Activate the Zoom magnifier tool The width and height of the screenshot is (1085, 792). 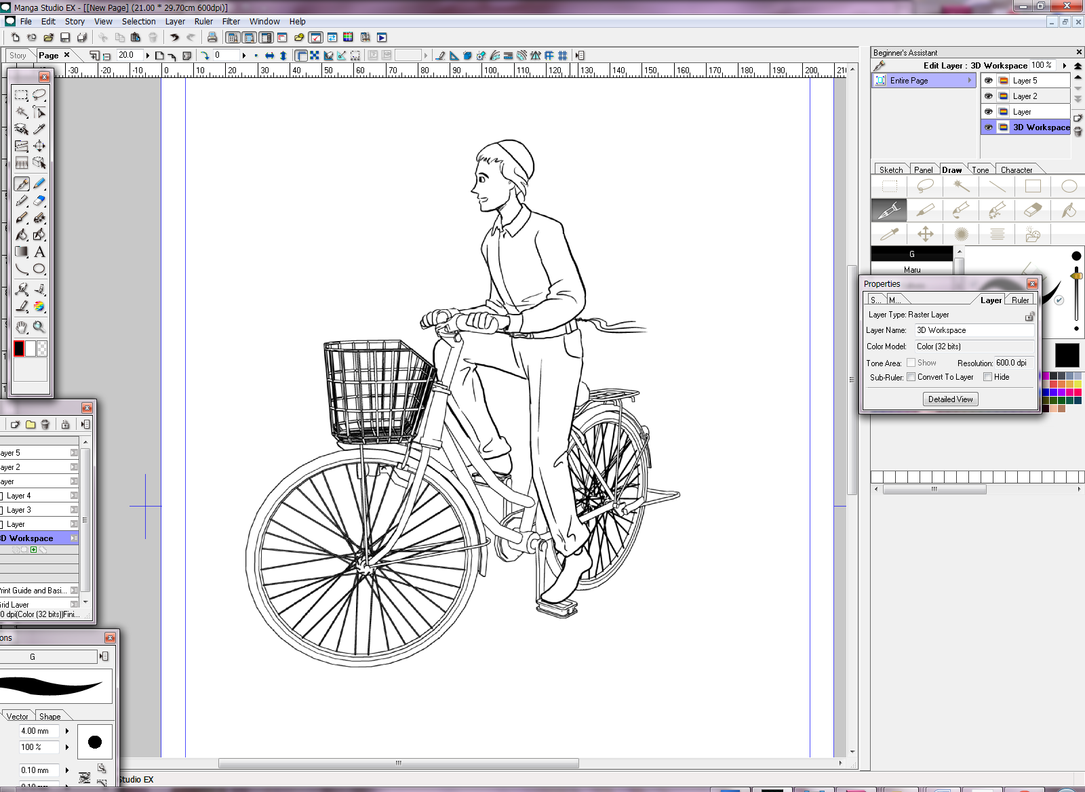(x=39, y=328)
